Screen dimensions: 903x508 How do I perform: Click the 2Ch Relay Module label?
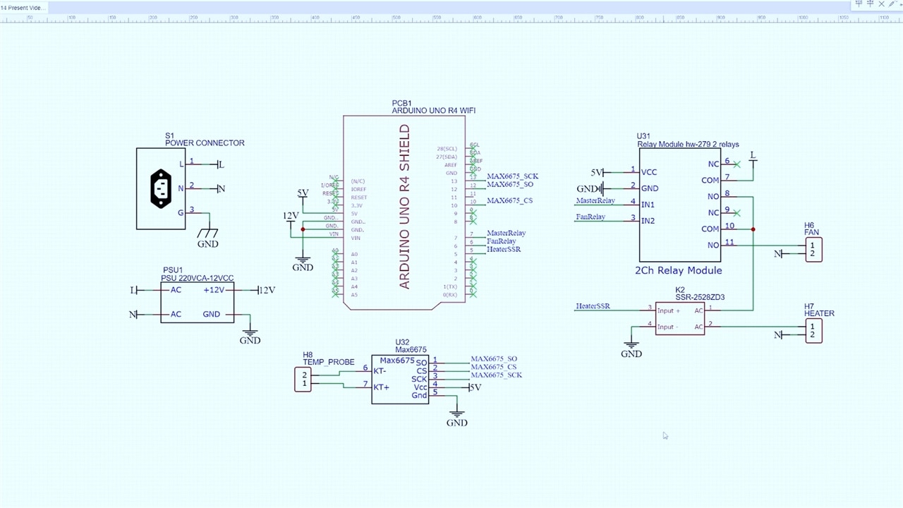pyautogui.click(x=679, y=270)
